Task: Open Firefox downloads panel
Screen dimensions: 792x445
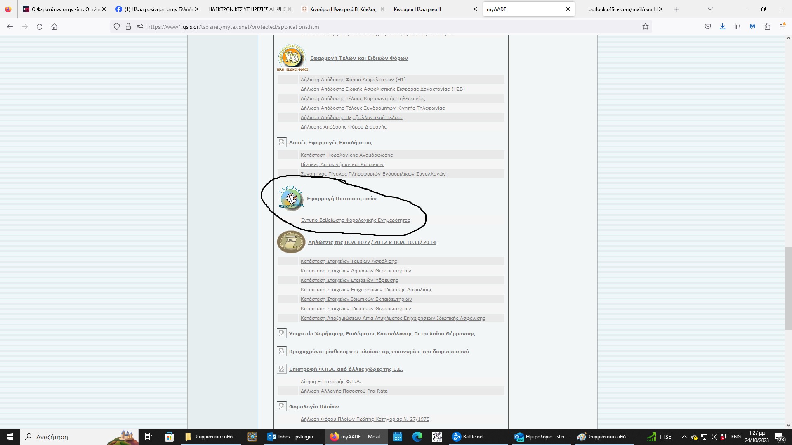Action: [x=722, y=27]
